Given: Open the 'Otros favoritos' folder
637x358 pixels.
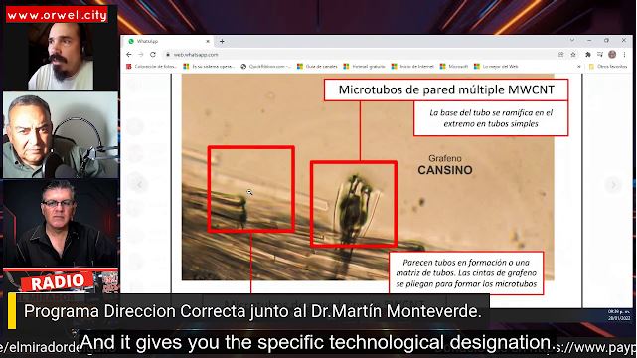Looking at the screenshot, I should click(x=608, y=67).
